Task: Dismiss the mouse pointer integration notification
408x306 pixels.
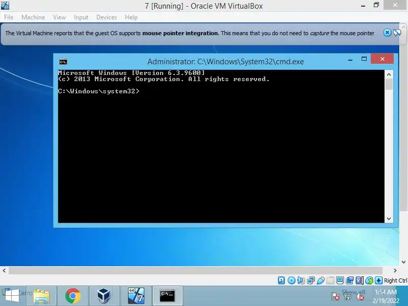Action: click(387, 33)
